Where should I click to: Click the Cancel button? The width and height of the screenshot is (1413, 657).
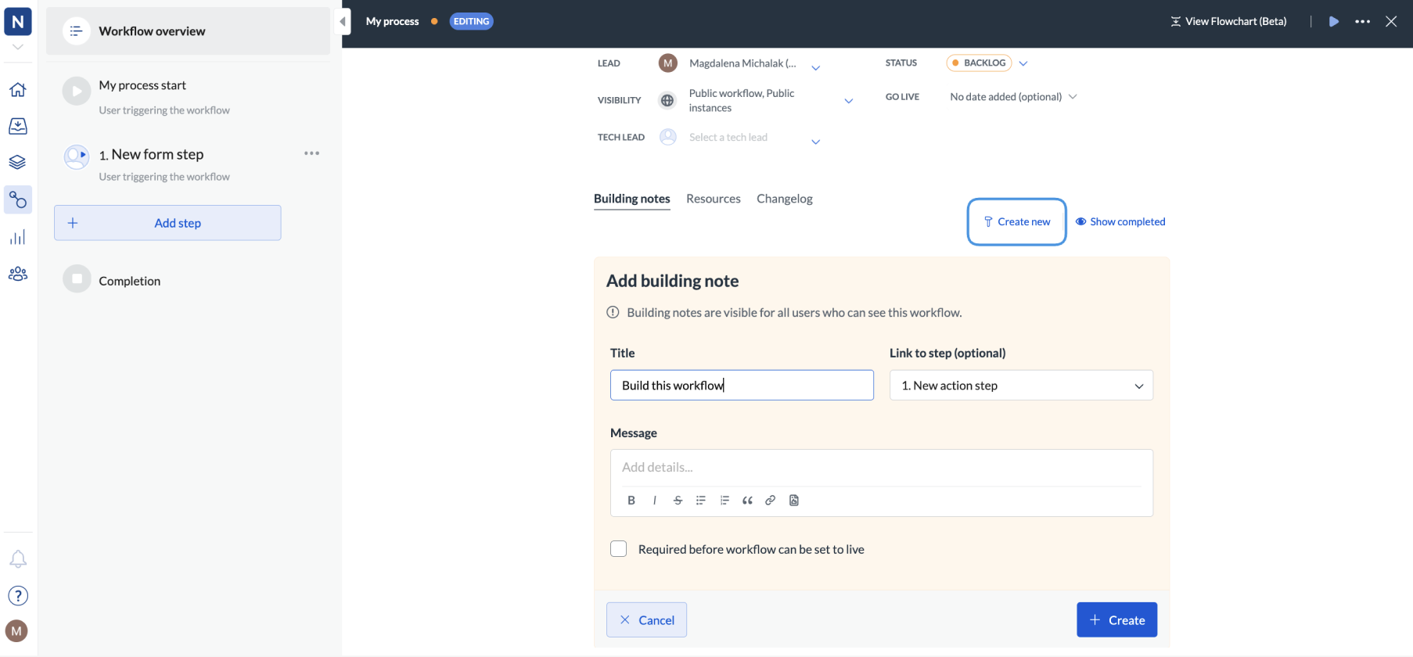(x=646, y=620)
